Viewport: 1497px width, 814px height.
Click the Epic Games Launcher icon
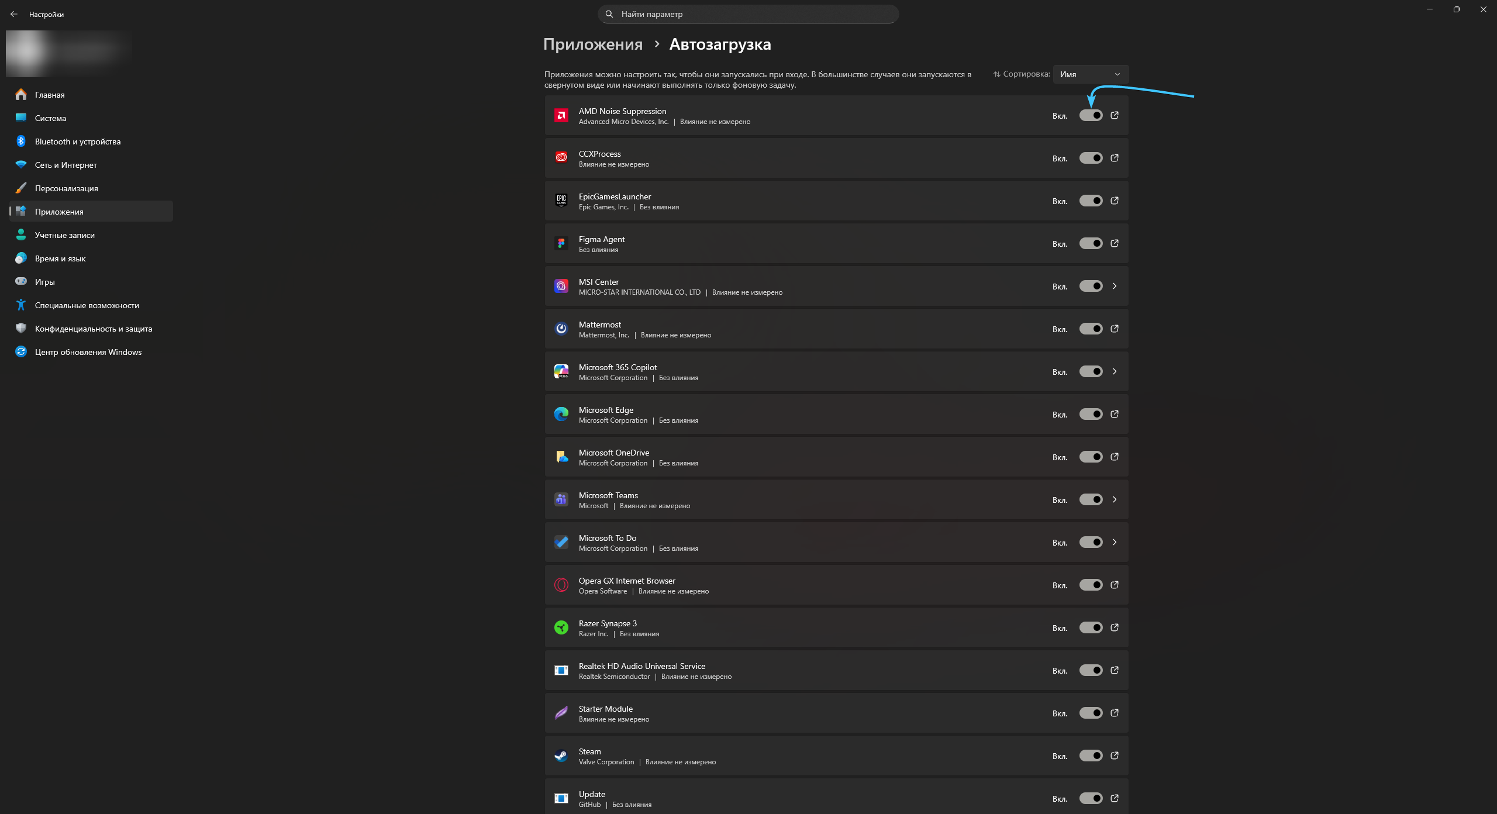coord(561,201)
